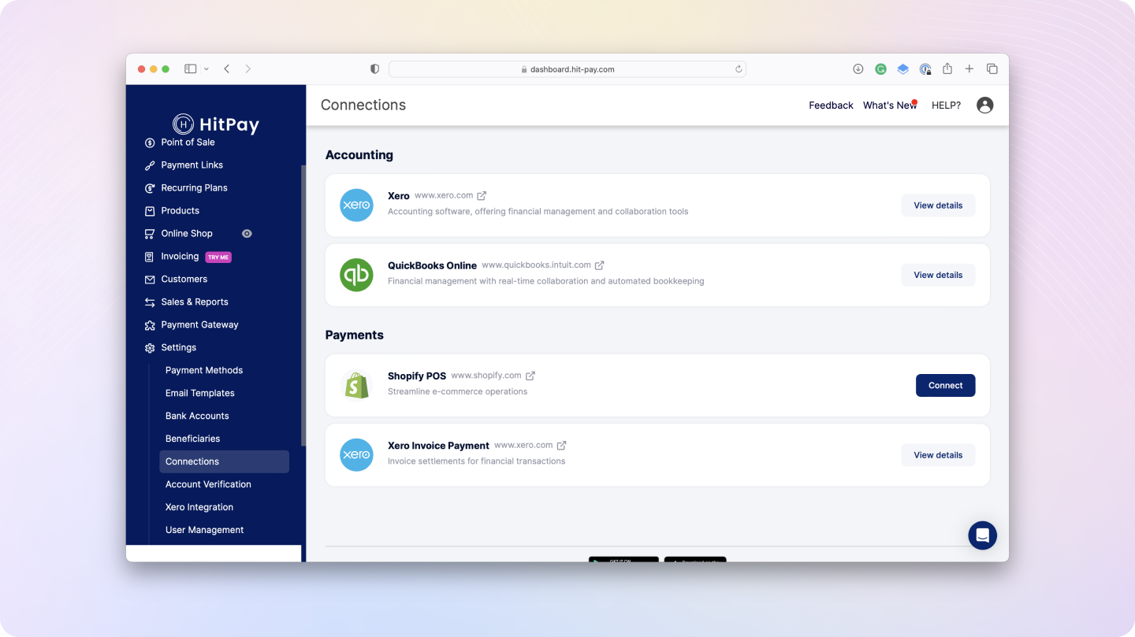
Task: Open Products menu item
Action: (x=180, y=211)
